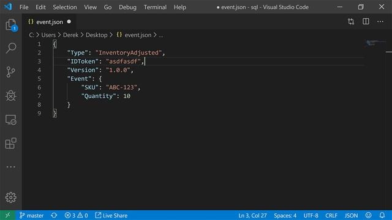Click the minimap code preview
This screenshot has width=392, height=220.
375,43
